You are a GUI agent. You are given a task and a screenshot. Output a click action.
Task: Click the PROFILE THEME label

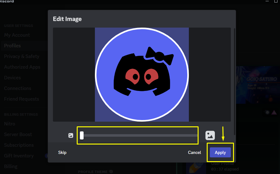(x=93, y=172)
